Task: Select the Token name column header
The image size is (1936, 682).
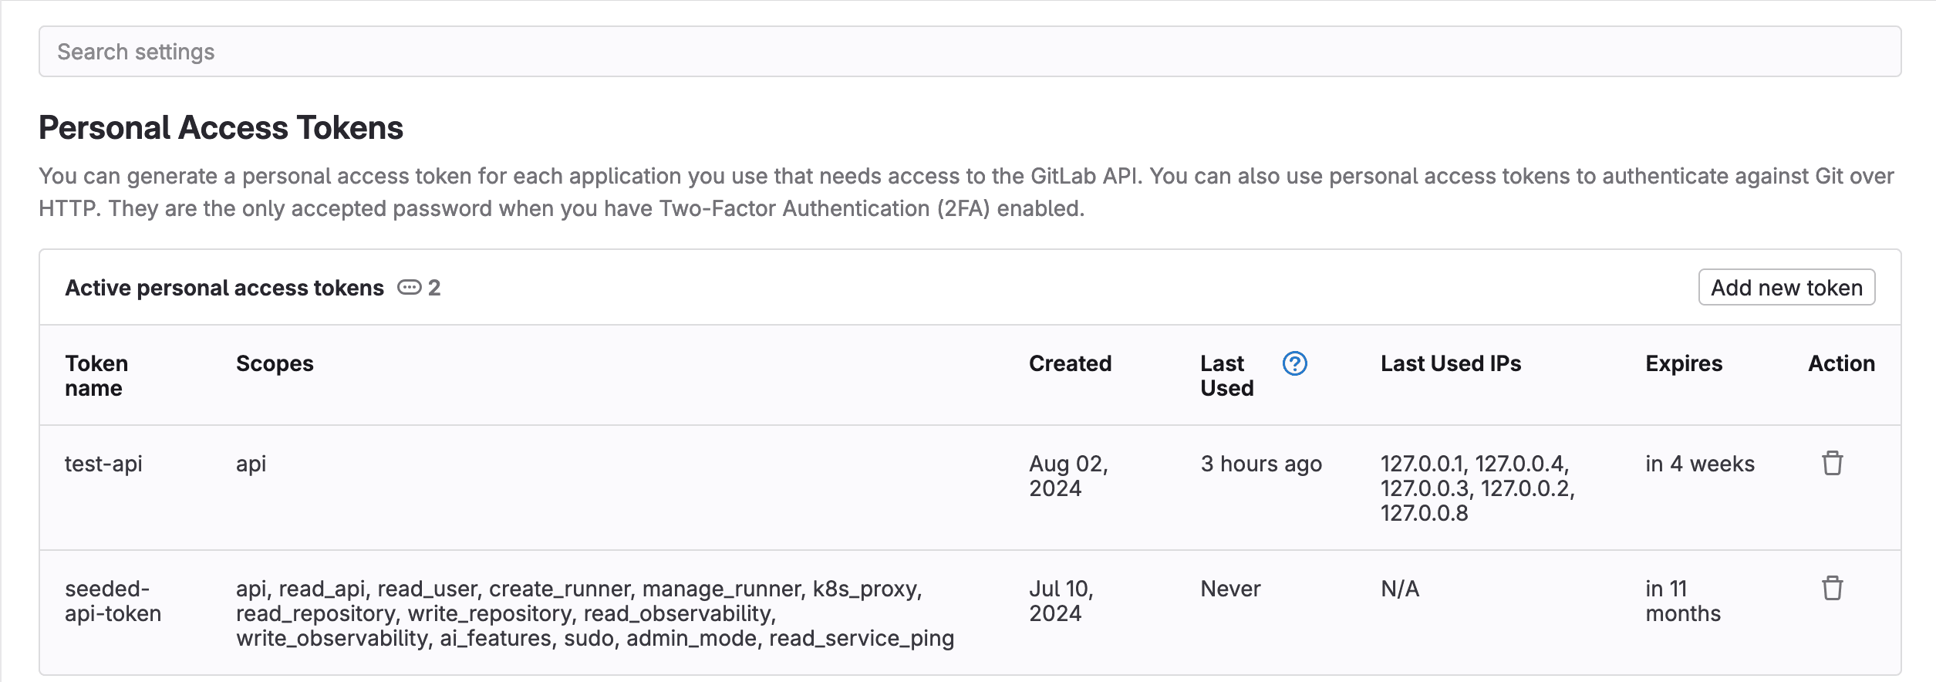Action: click(x=96, y=376)
